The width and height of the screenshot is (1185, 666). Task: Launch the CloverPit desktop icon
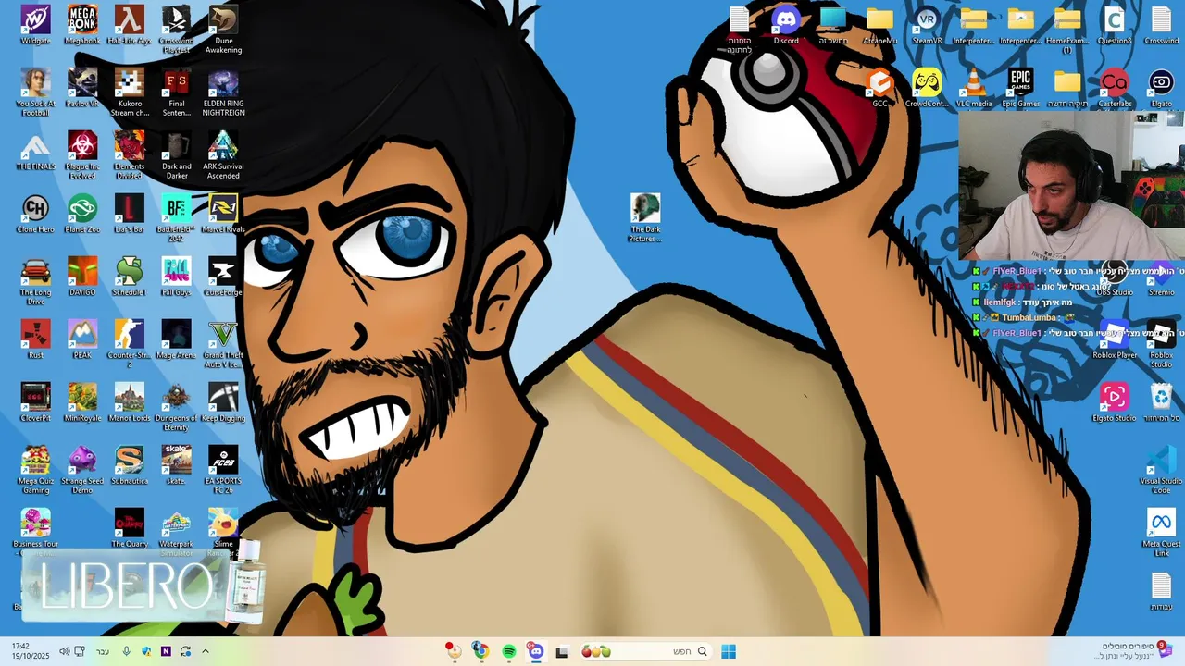pyautogui.click(x=35, y=402)
